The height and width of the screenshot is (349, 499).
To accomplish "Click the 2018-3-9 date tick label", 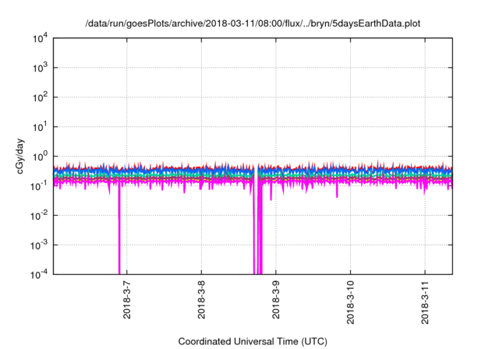I will pos(275,300).
